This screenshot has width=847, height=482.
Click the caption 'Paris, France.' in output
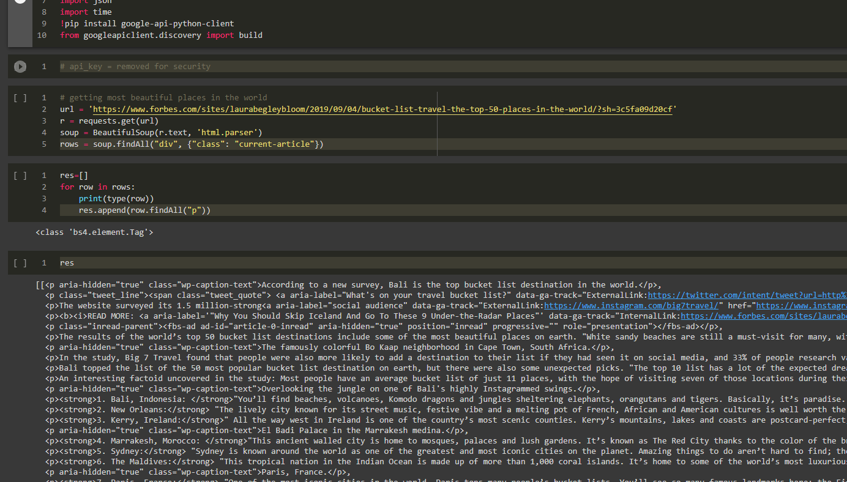point(198,472)
